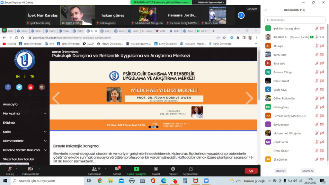Image resolution: width=329 pixels, height=185 pixels.
Task: Click the YouTube icon in the website sidebar
Action: (31, 87)
